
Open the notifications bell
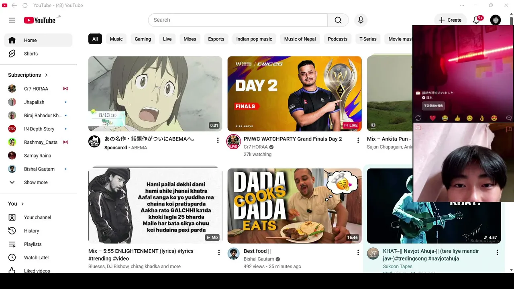click(477, 20)
